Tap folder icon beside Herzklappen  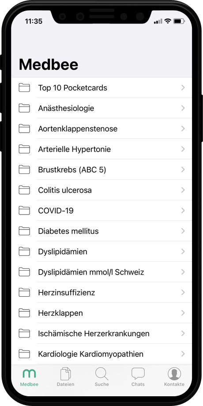[x=24, y=313]
